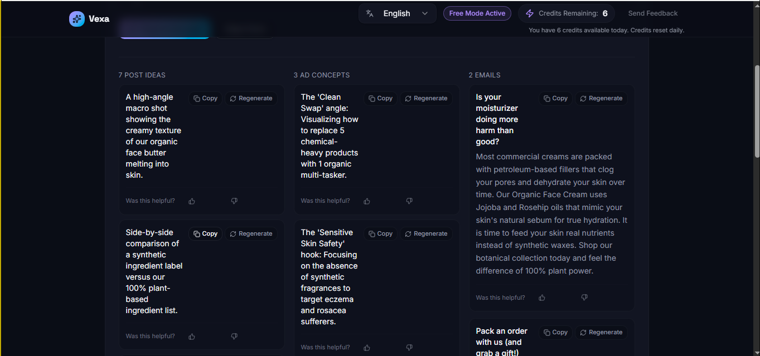The height and width of the screenshot is (356, 760).
Task: Thumbs up the macro shot post idea
Action: (x=192, y=201)
